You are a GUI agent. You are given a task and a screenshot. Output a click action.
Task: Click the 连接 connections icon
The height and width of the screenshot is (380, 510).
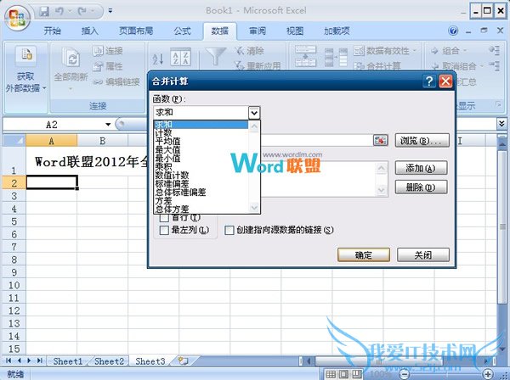[x=98, y=51]
